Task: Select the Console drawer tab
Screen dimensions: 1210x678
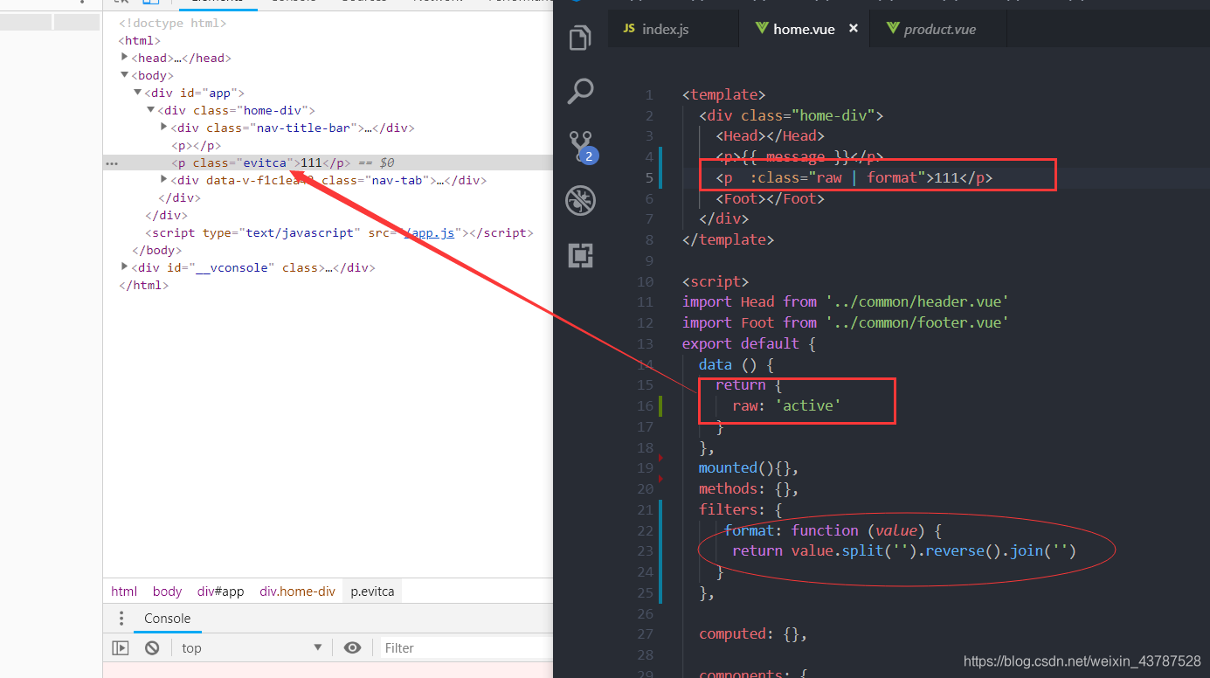Action: (x=167, y=619)
